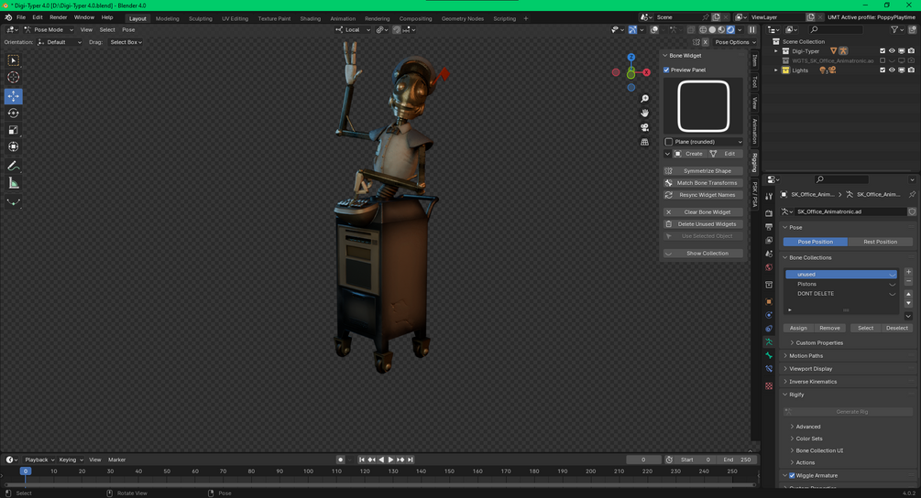Click the viewport pan hand icon

tap(644, 114)
